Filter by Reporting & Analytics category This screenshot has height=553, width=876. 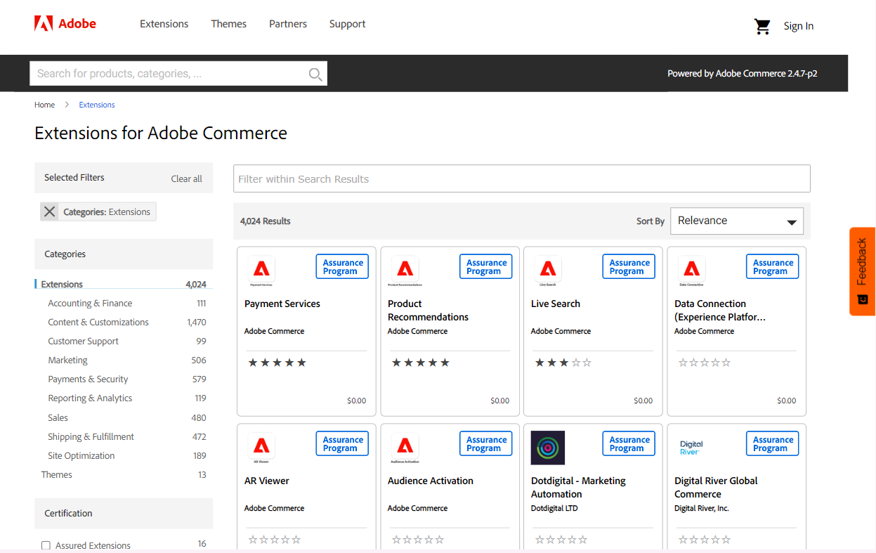pos(90,398)
